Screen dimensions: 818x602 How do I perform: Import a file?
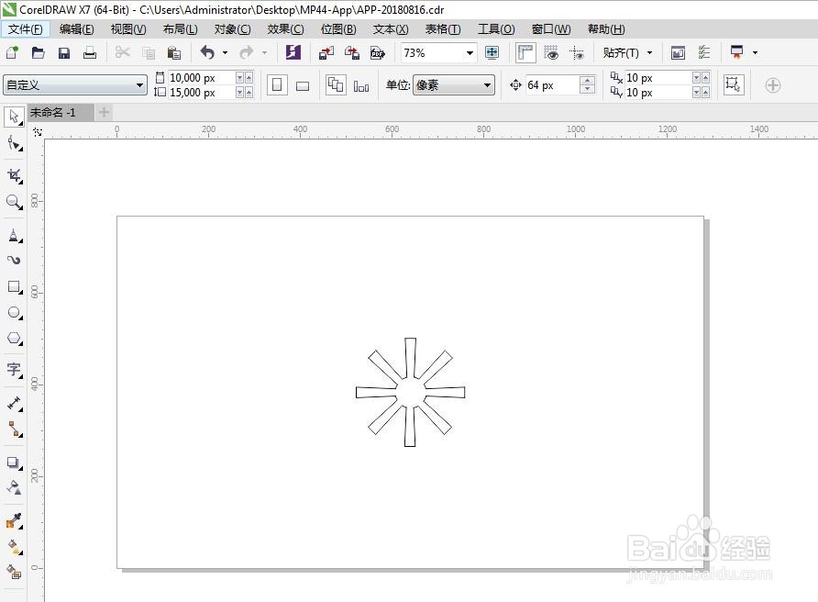point(326,52)
